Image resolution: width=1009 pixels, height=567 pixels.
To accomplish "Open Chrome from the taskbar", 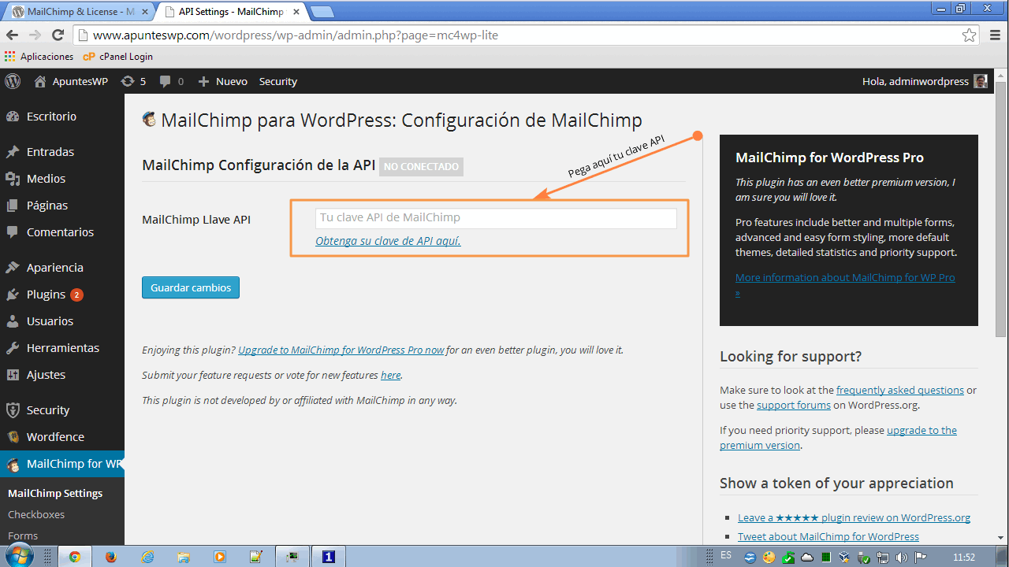I will tap(74, 556).
